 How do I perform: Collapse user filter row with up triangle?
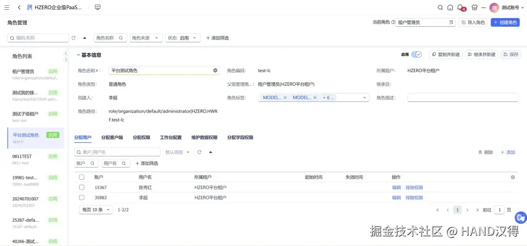click(x=210, y=152)
